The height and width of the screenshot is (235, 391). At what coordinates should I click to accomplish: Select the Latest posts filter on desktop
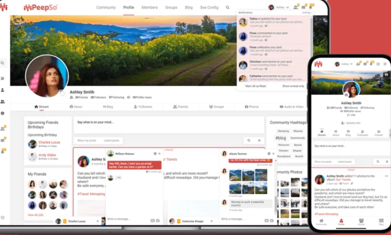[111, 141]
